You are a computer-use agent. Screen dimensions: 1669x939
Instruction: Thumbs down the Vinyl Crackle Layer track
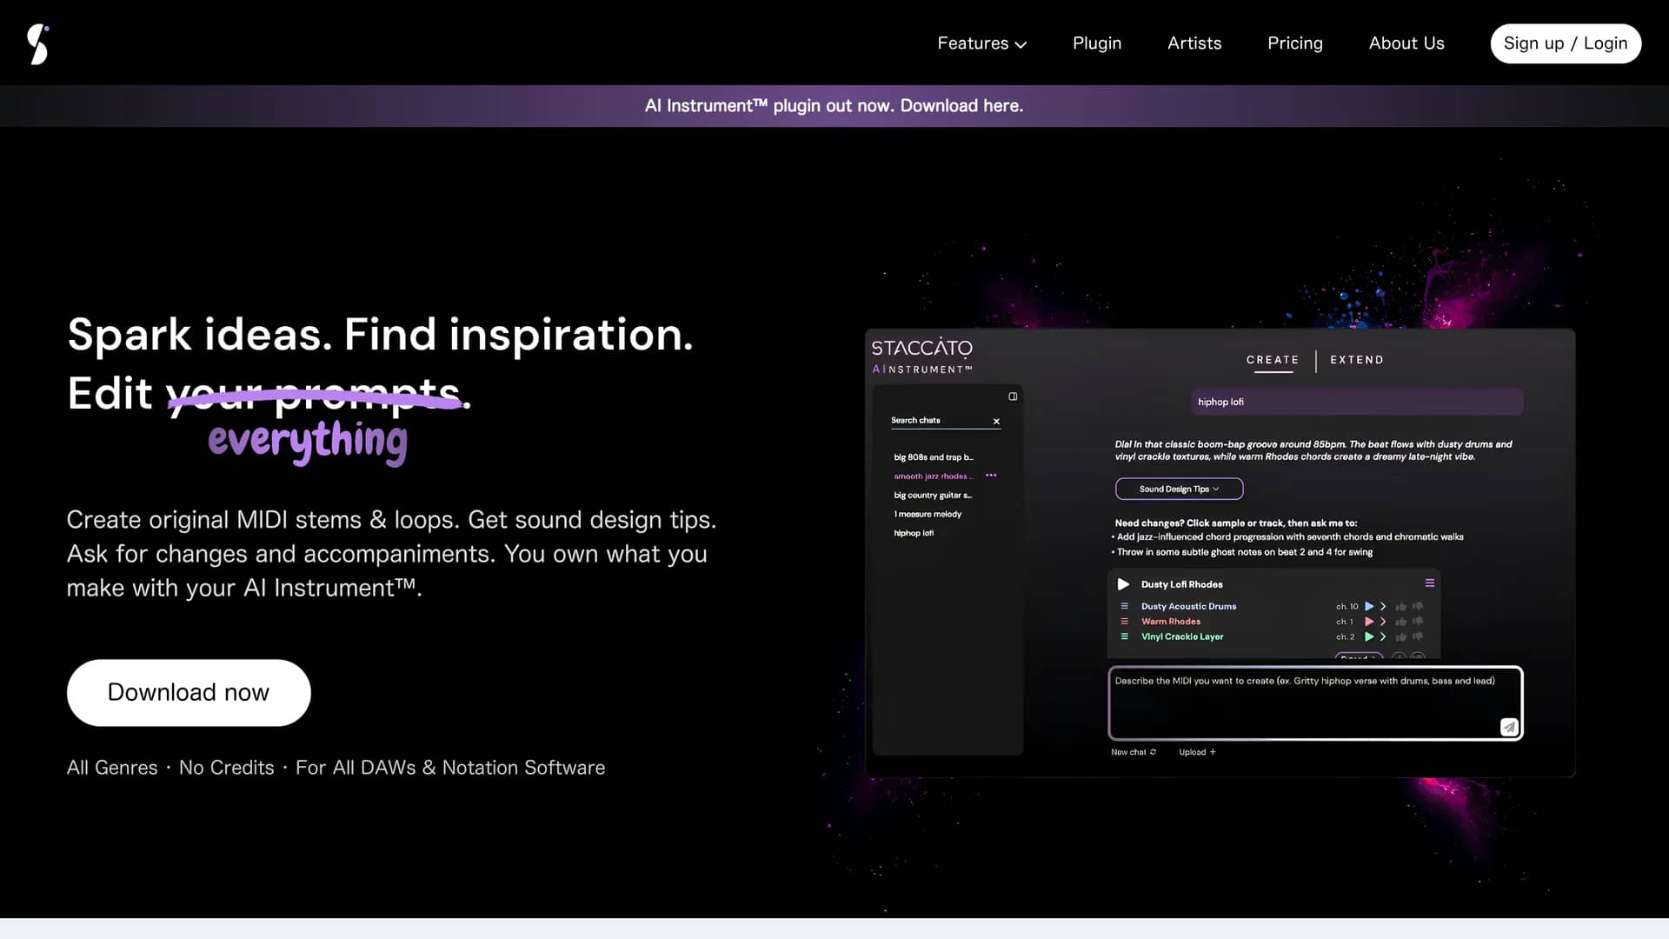pos(1418,637)
